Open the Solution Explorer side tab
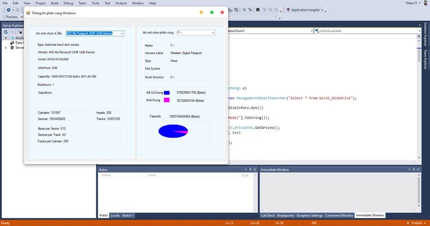 tap(426, 35)
